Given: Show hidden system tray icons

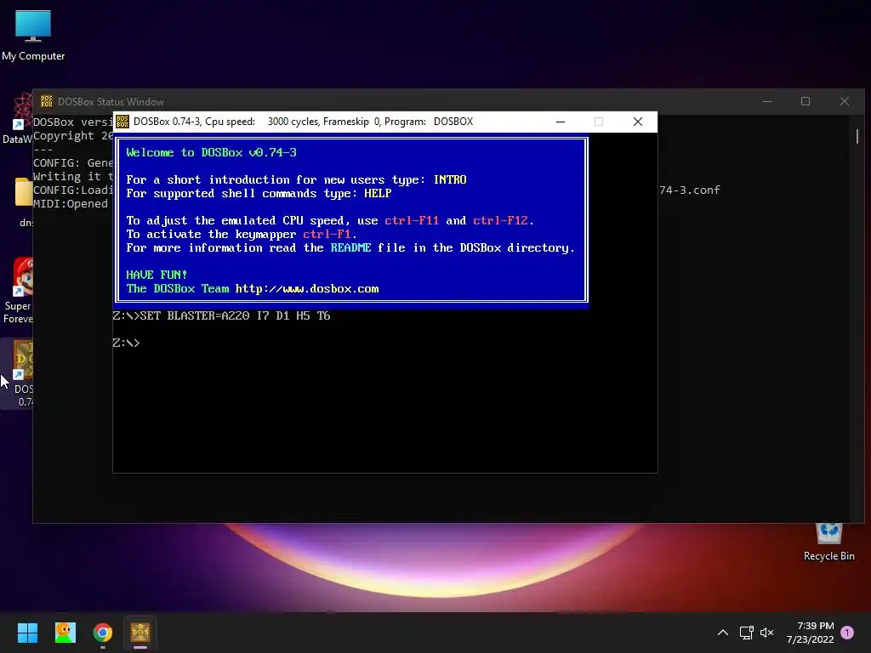Looking at the screenshot, I should (723, 633).
